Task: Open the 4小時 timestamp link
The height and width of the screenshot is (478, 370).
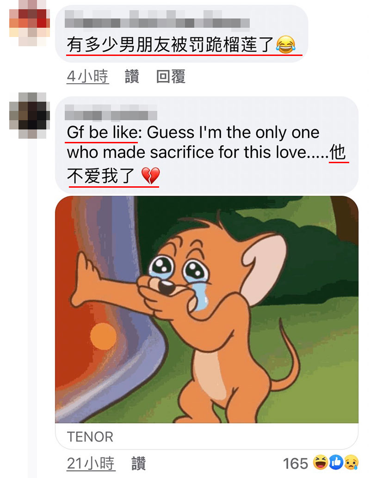Action: 87,76
